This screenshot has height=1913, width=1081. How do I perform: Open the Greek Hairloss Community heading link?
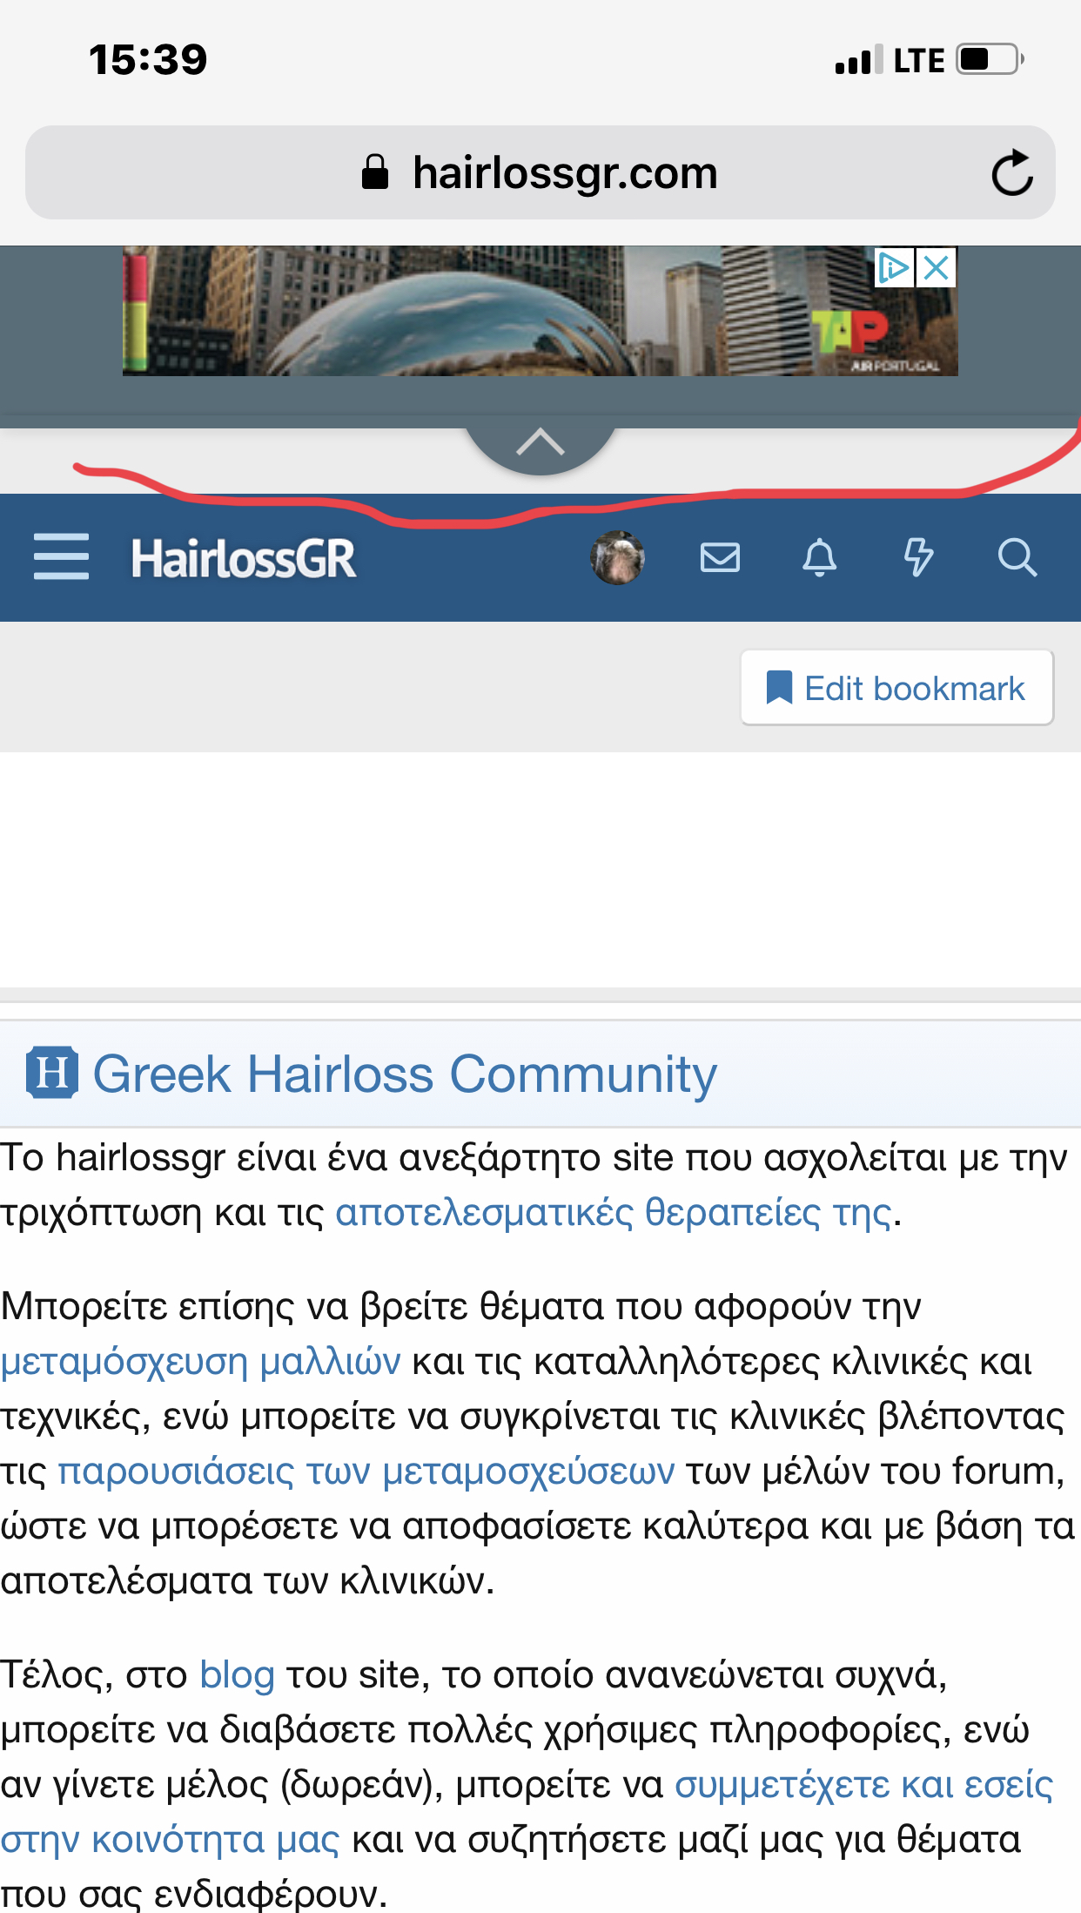click(x=405, y=1074)
